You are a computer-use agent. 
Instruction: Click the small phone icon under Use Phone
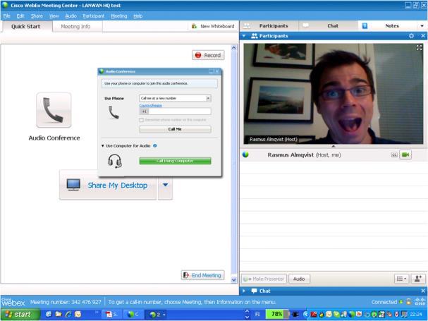114,112
